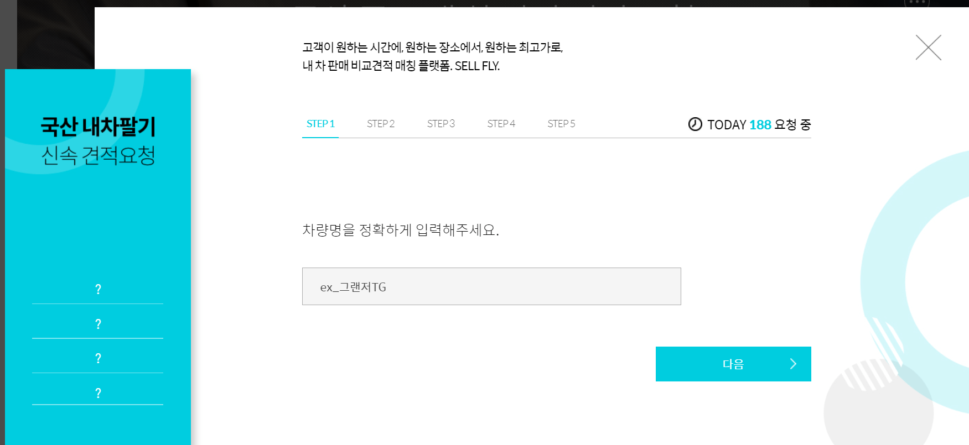Image resolution: width=969 pixels, height=445 pixels.
Task: Open the STEP 5 tab
Action: coord(561,124)
